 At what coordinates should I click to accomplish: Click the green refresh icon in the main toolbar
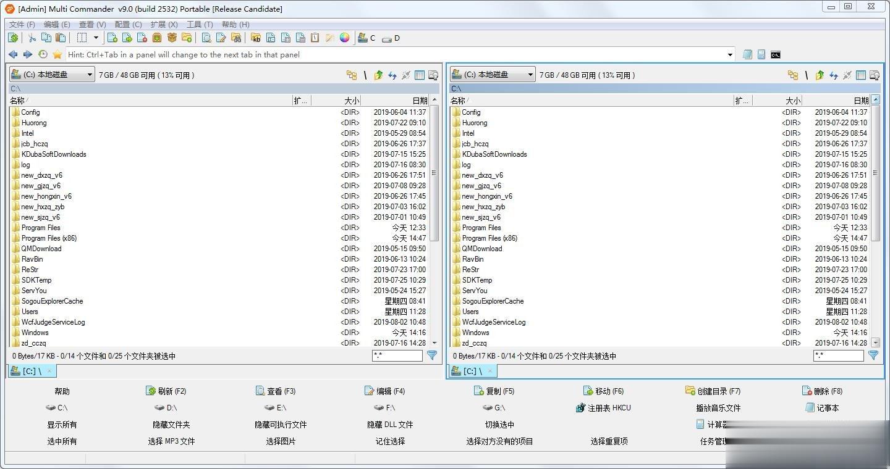coord(13,38)
